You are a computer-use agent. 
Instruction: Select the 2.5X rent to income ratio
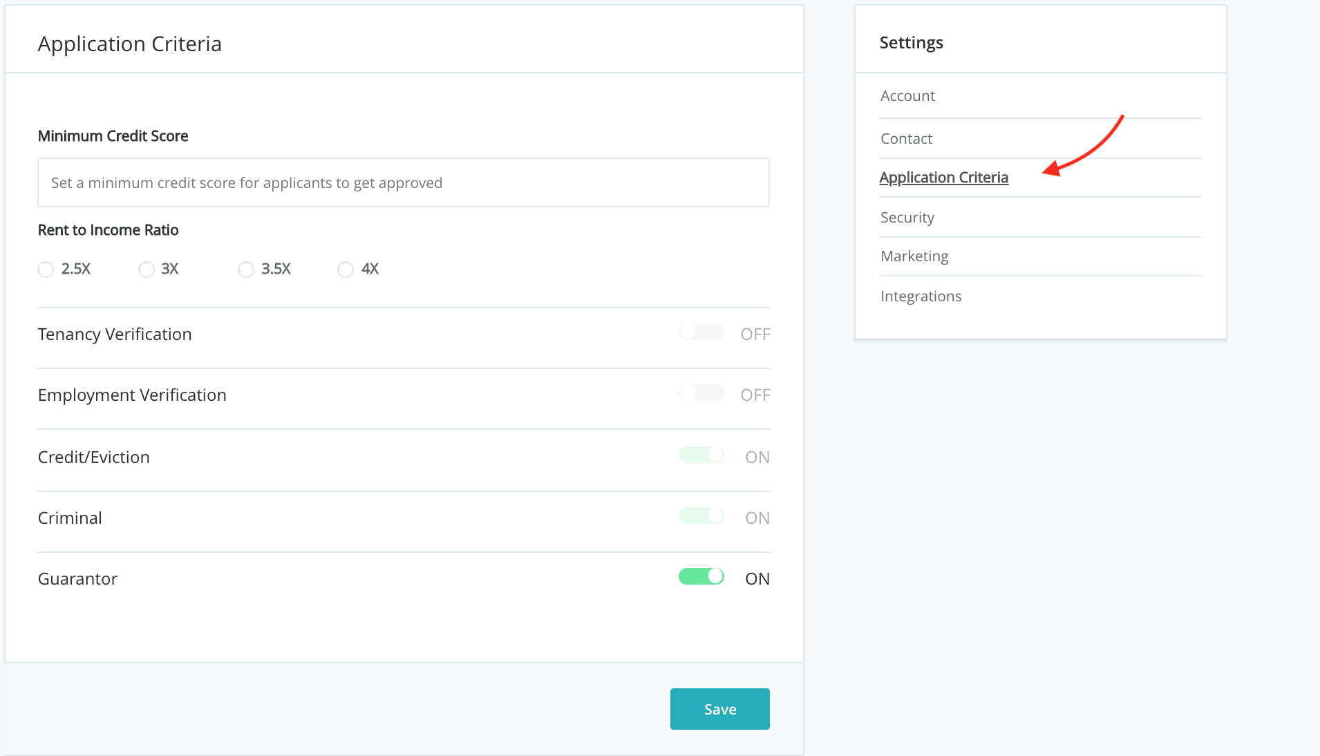pyautogui.click(x=46, y=270)
